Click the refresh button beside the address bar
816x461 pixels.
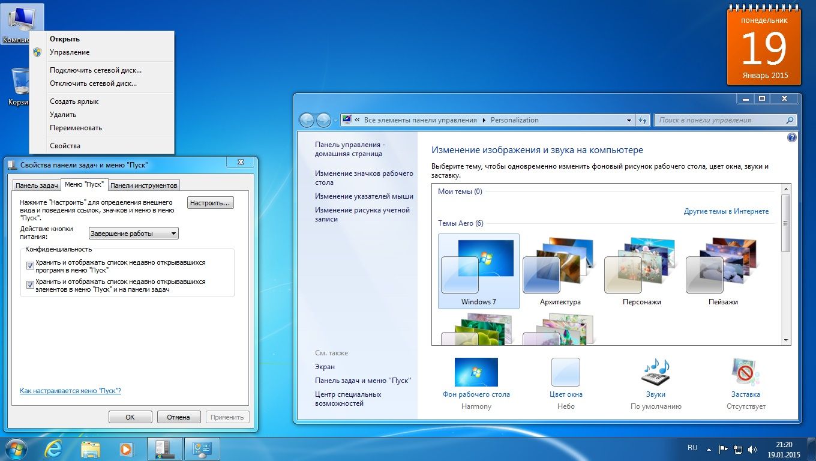coord(643,120)
